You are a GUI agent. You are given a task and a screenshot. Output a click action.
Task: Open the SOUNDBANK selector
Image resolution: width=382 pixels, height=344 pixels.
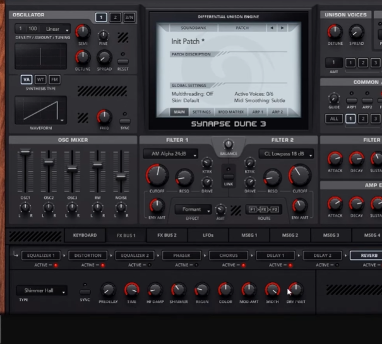(193, 28)
